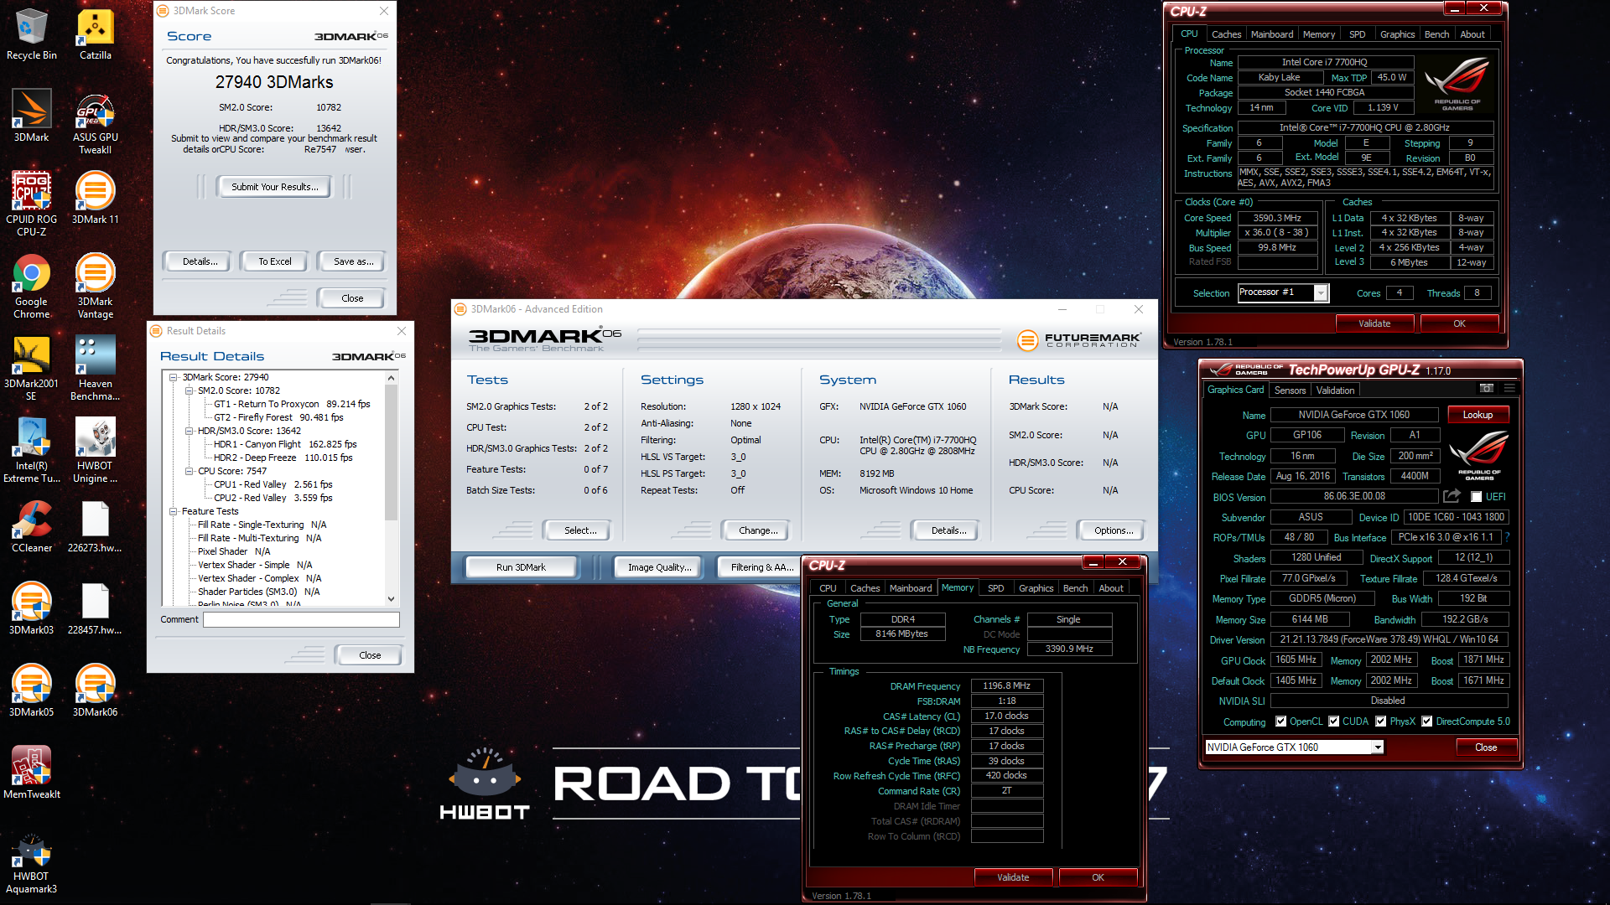Screen dimensions: 1610x905
Task: Open the 3DMark03 desktop icon
Action: click(31, 608)
